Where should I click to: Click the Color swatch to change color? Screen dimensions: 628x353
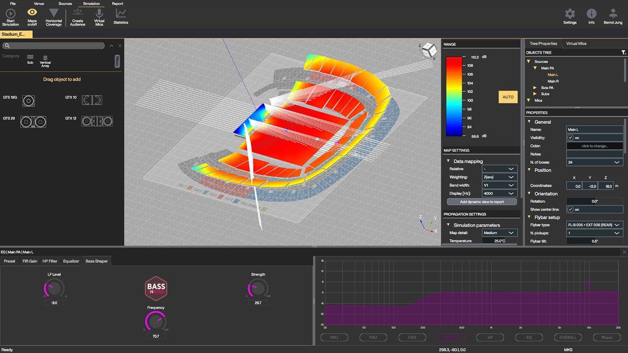595,146
